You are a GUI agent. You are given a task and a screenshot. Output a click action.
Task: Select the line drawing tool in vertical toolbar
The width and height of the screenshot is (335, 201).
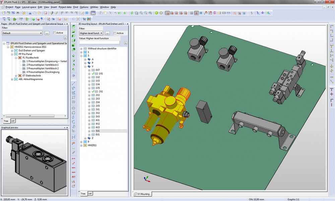[73, 83]
